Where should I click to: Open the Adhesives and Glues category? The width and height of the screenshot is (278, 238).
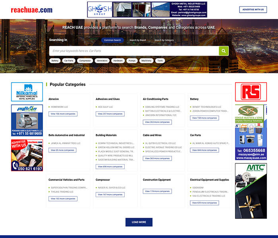108,99
